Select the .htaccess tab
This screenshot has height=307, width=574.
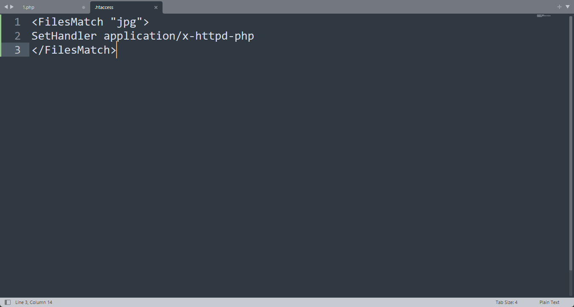pos(104,7)
